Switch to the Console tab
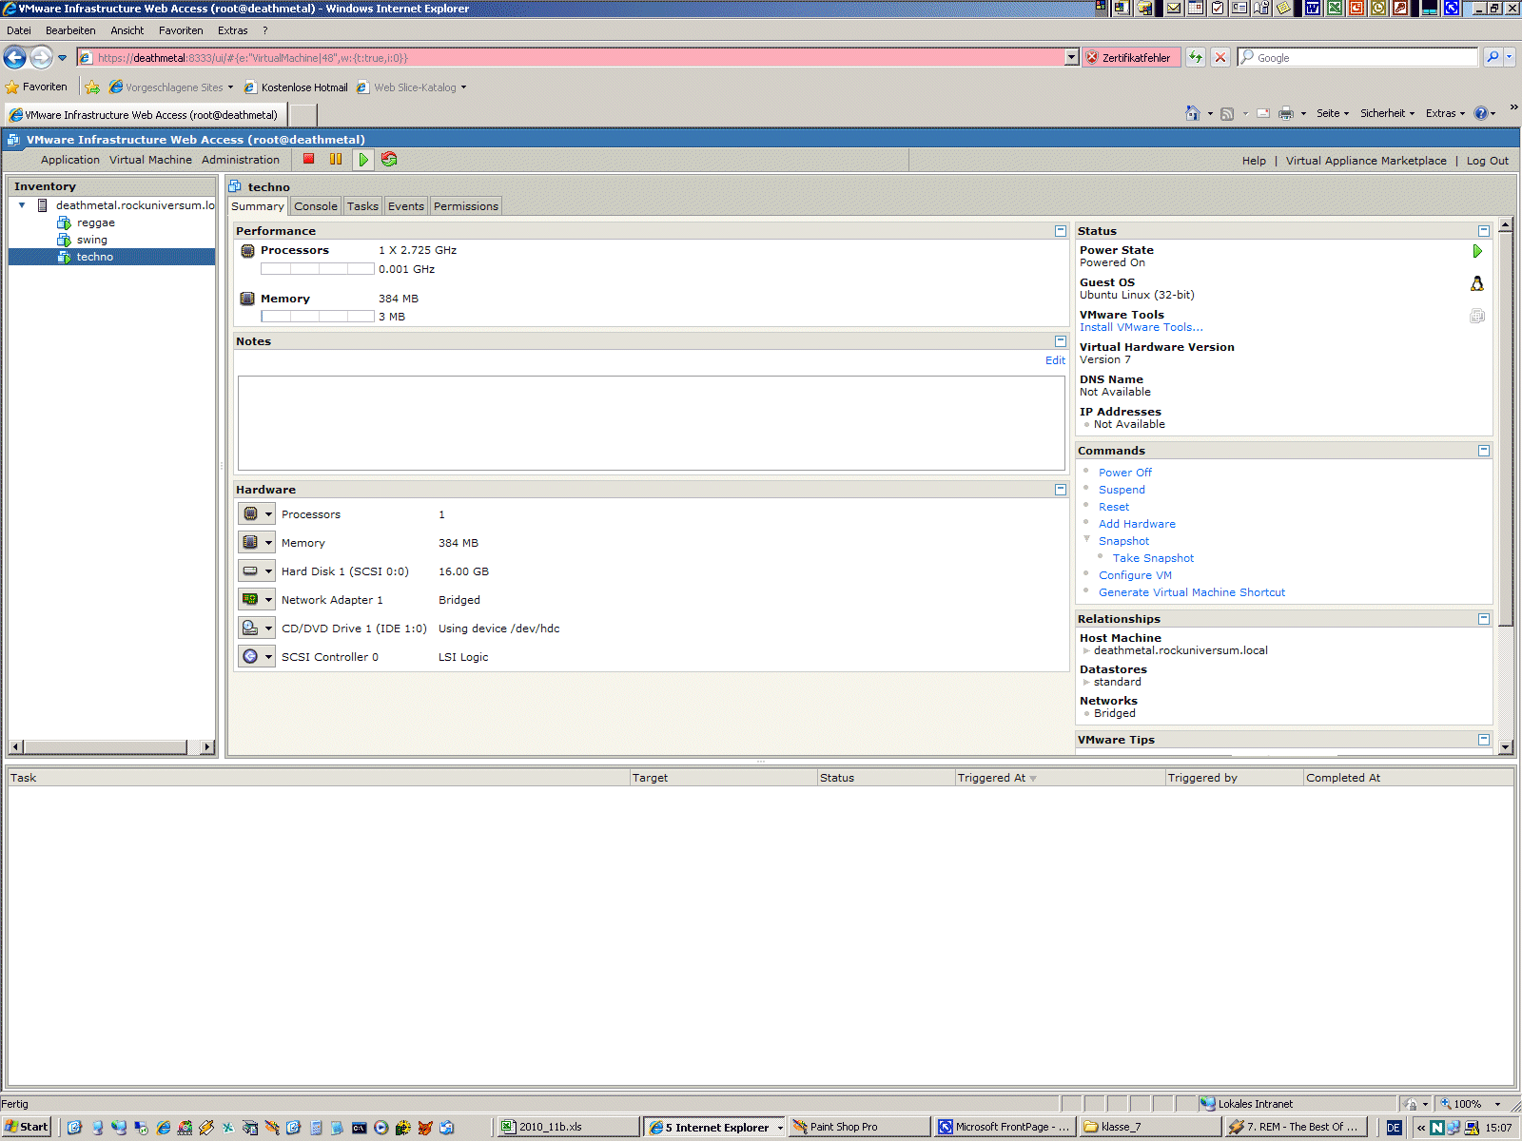 (316, 206)
